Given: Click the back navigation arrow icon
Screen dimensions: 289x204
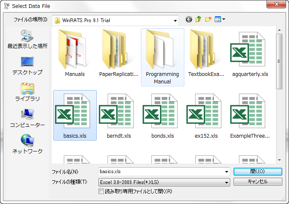Looking at the screenshot, I should [x=189, y=20].
